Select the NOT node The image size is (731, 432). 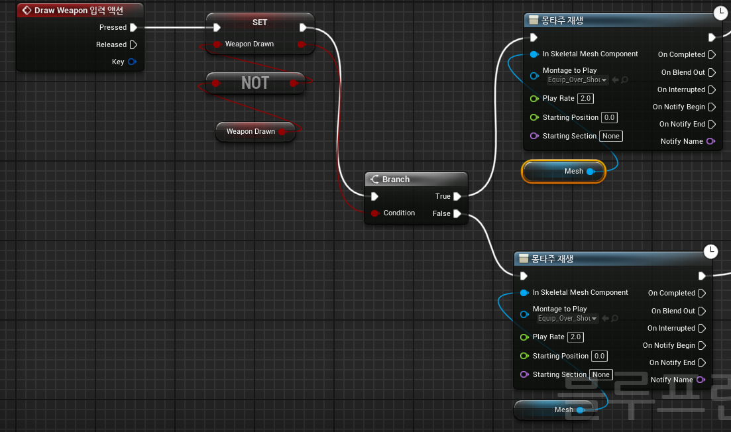click(x=255, y=83)
